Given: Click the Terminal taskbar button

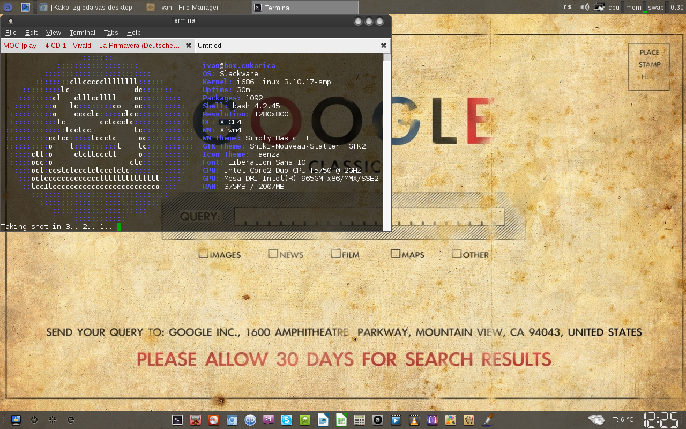Looking at the screenshot, I should pyautogui.click(x=305, y=8).
